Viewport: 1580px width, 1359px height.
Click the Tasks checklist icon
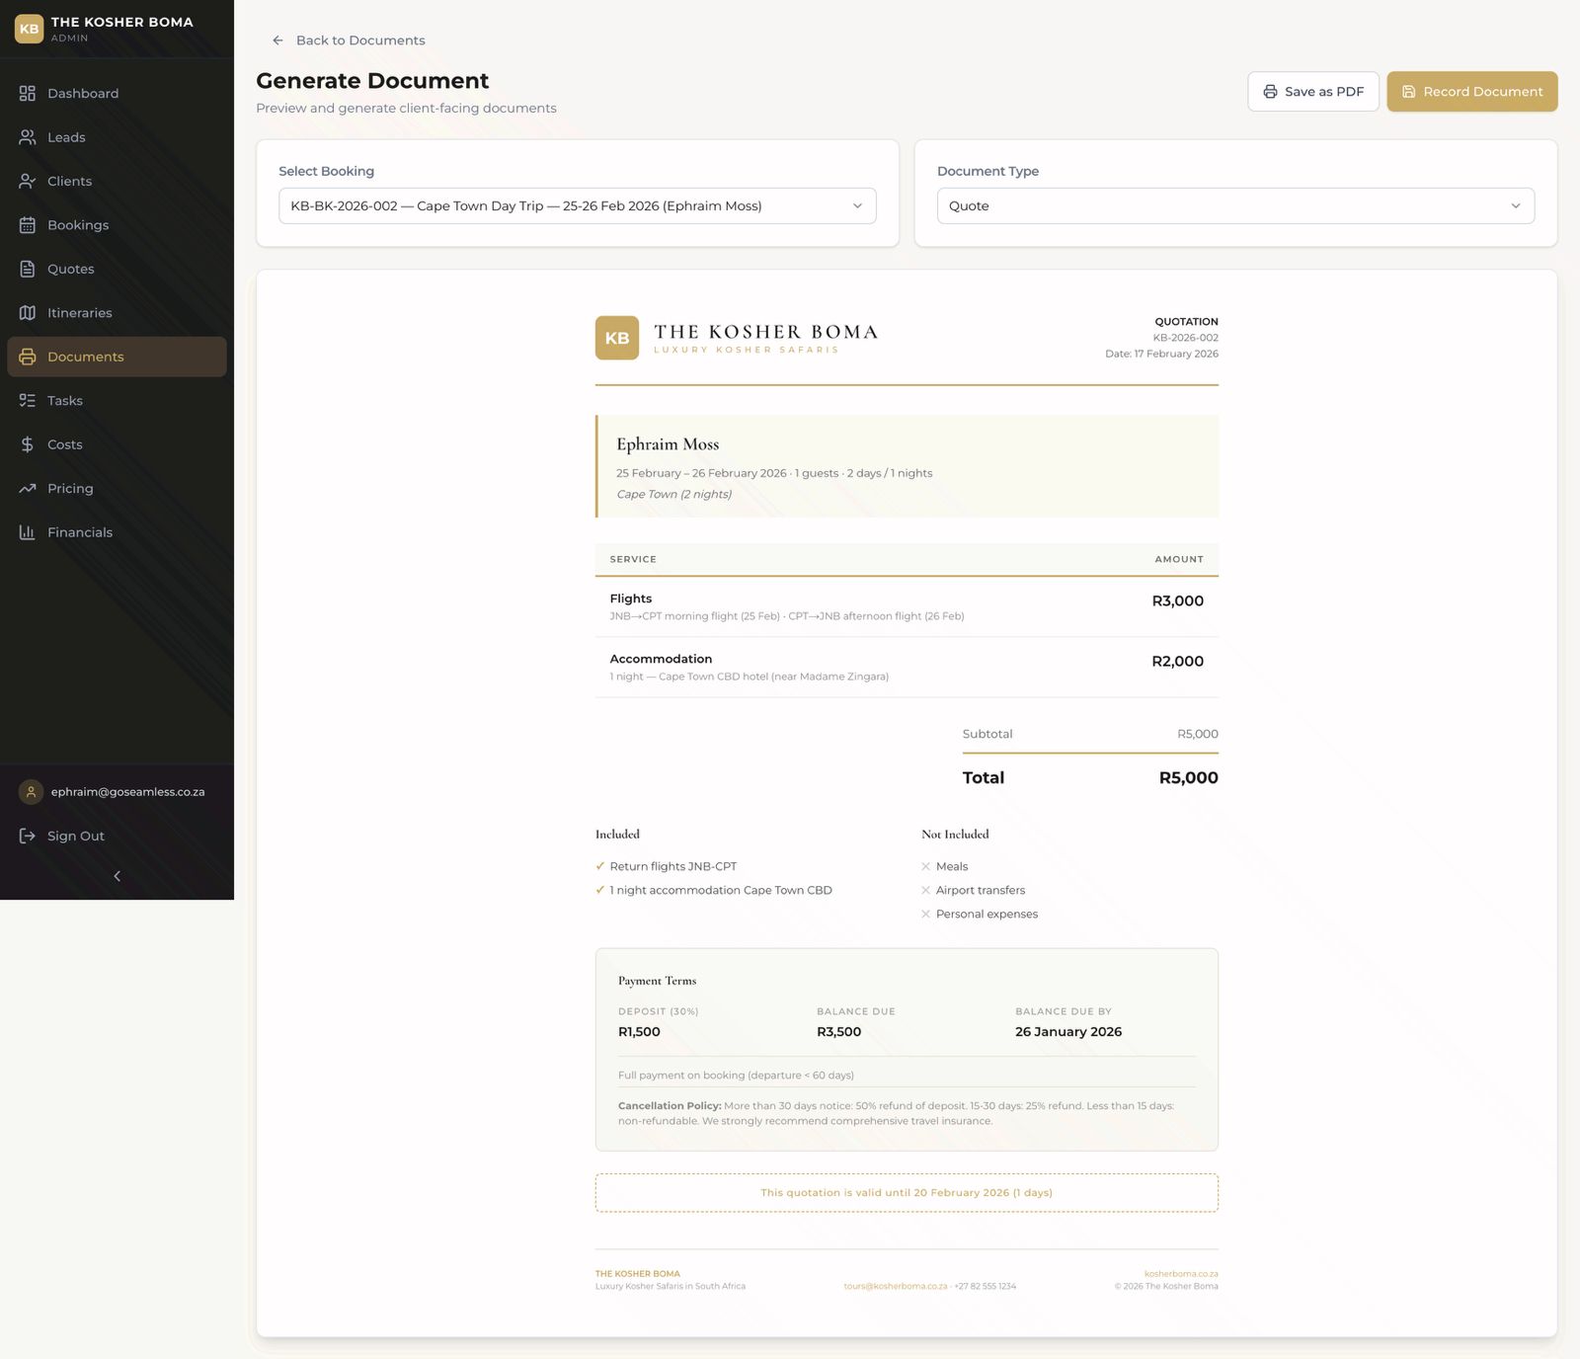28,401
